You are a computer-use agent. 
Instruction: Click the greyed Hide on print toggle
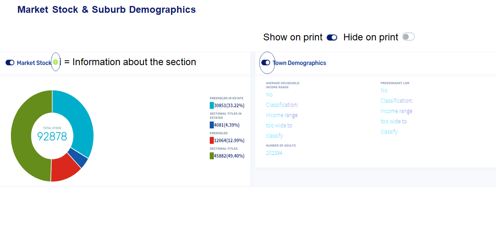pyautogui.click(x=408, y=37)
